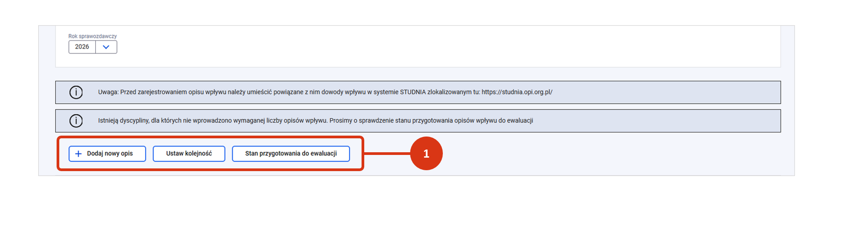The image size is (861, 247).
Task: Follow the studnia.opi.org.pl link
Action: click(517, 92)
